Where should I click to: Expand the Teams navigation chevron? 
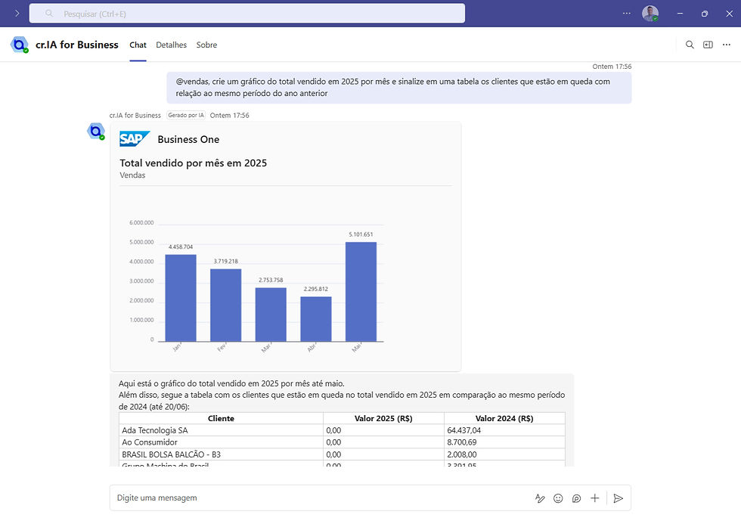(x=17, y=13)
